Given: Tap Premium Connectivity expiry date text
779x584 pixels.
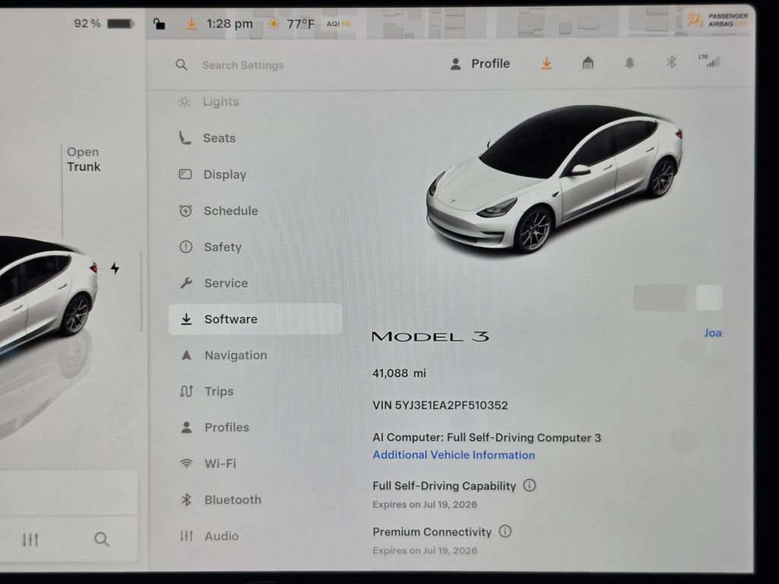Looking at the screenshot, I should point(424,551).
